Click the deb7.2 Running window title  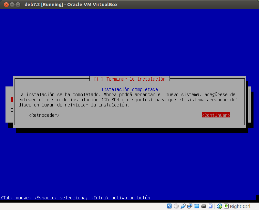[71, 5]
